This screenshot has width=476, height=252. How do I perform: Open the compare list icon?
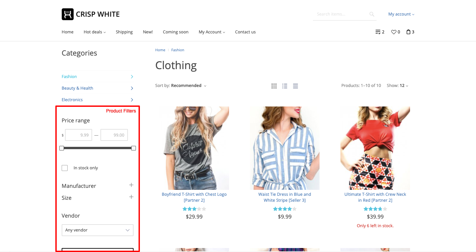pos(378,32)
